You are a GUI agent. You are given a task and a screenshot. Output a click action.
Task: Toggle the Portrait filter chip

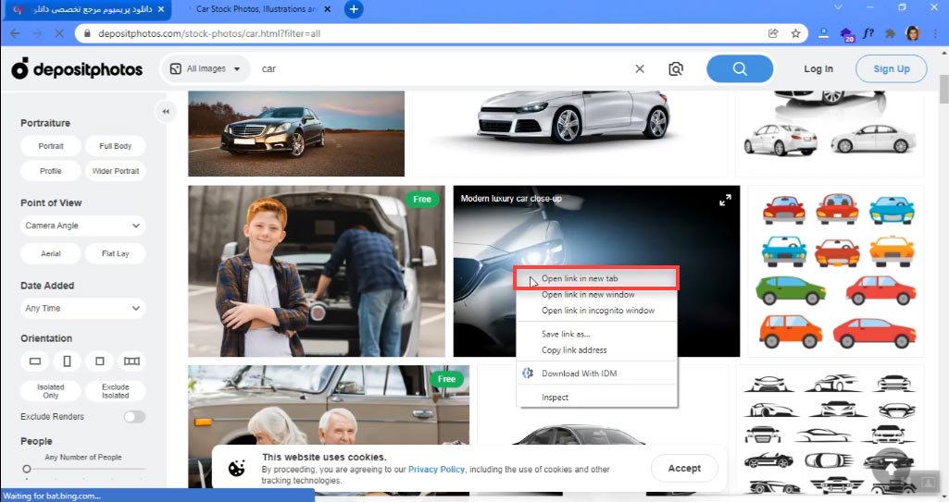coord(51,146)
